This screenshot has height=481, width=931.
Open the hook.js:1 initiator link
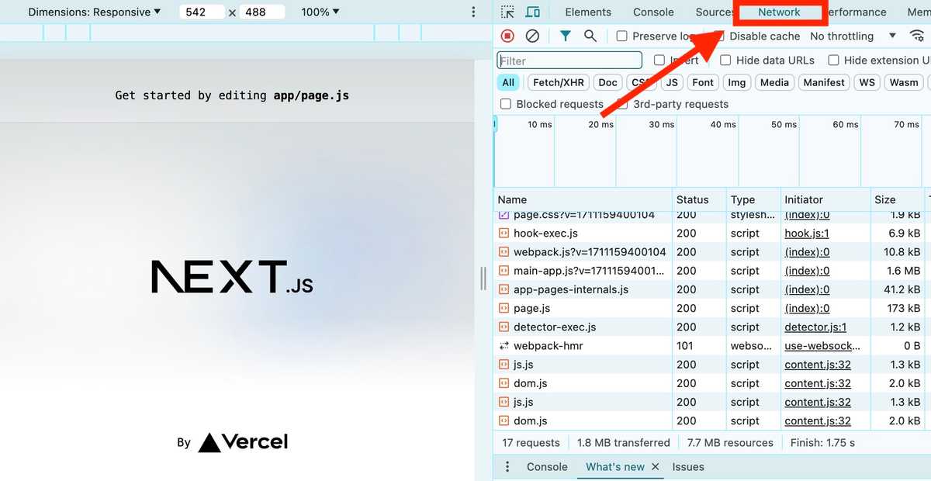[x=807, y=234]
